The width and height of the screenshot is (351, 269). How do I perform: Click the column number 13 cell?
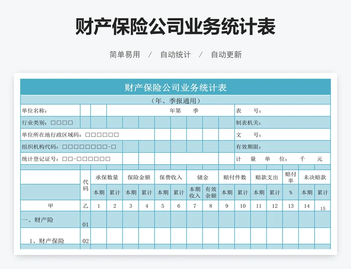(x=290, y=206)
